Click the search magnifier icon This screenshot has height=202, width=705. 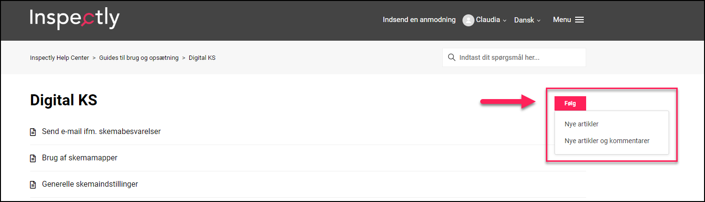tap(451, 57)
